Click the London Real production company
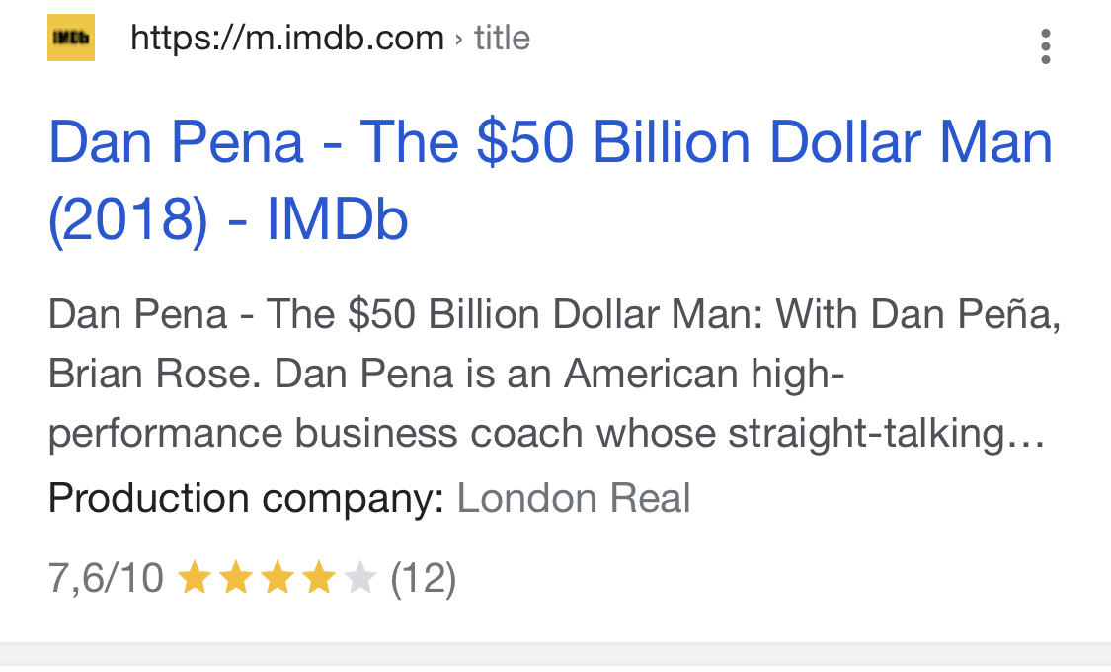 (574, 498)
